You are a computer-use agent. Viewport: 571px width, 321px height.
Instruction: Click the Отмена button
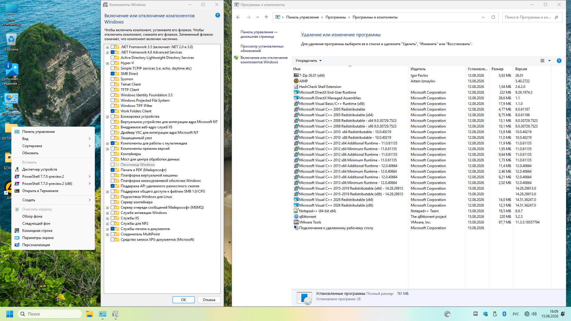click(x=209, y=300)
